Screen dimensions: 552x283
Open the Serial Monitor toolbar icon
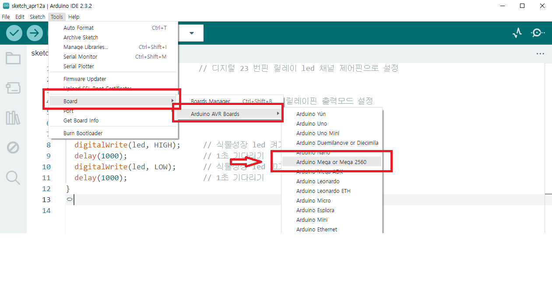click(x=538, y=33)
